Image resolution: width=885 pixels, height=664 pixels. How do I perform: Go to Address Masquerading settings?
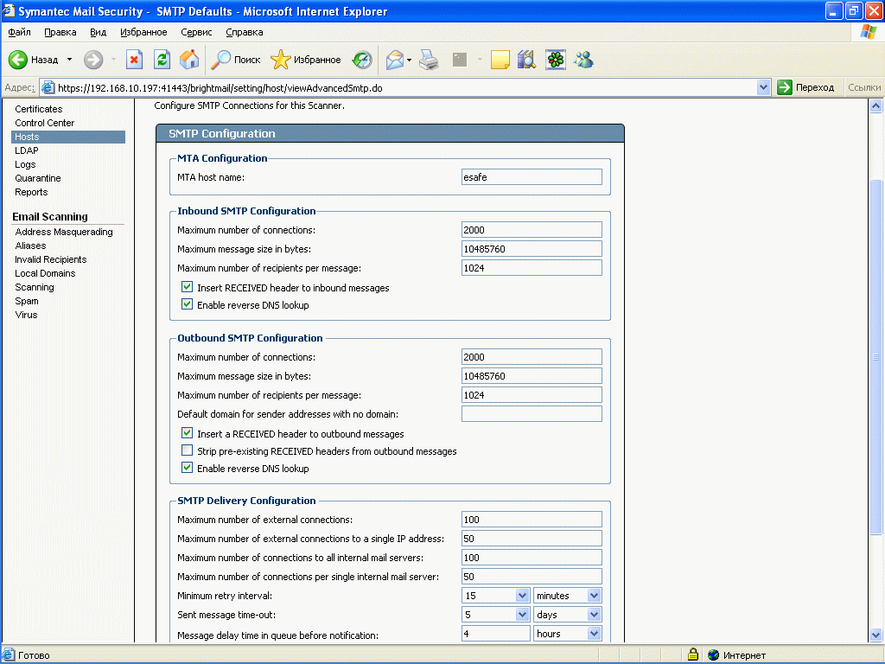(x=64, y=232)
